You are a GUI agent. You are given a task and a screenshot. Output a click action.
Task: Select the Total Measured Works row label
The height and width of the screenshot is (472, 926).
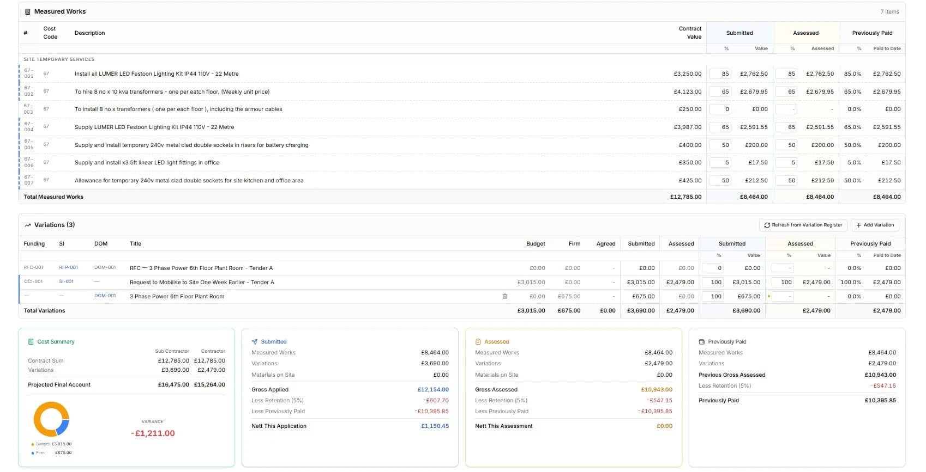coord(53,197)
